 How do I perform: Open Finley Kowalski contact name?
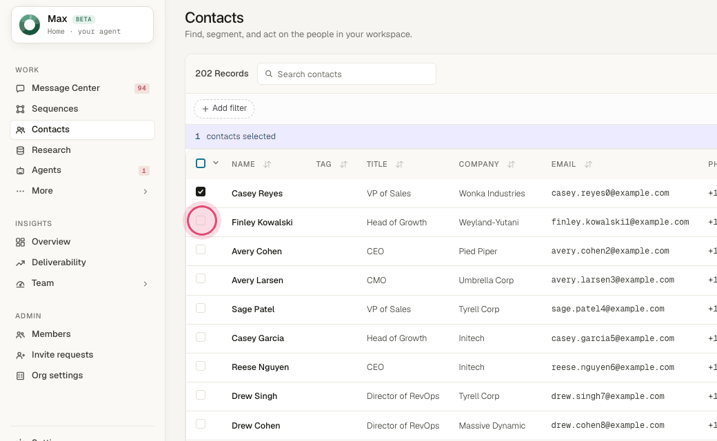262,222
